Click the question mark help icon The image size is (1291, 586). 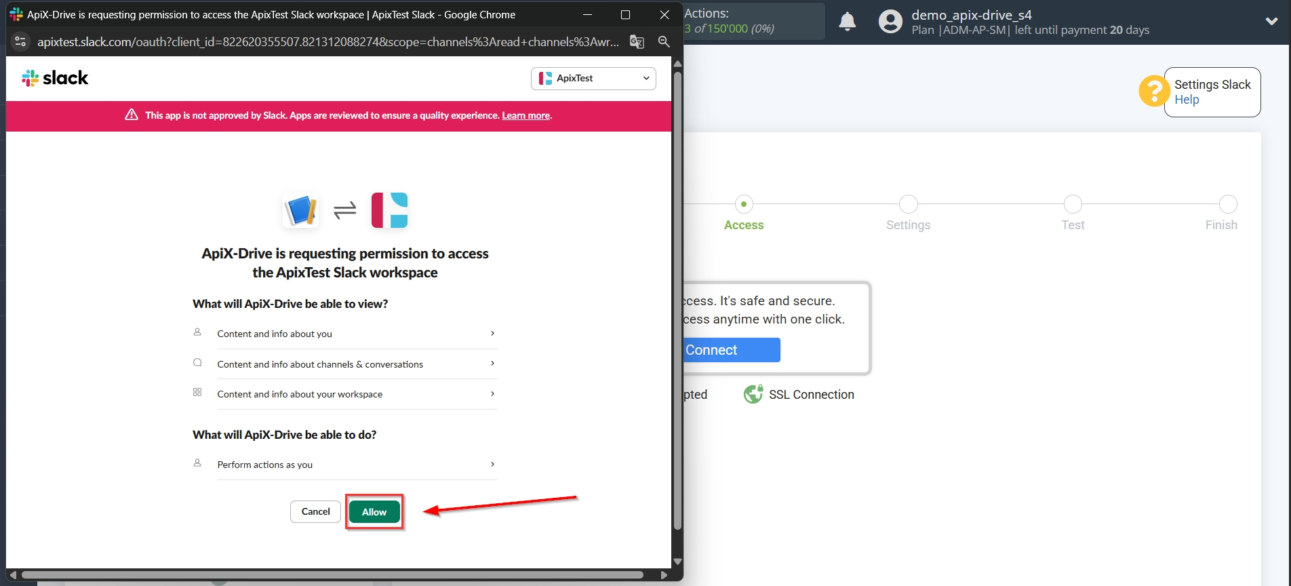point(1153,91)
